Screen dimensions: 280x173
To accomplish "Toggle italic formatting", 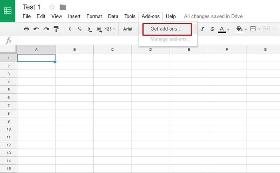I will tap(202, 29).
